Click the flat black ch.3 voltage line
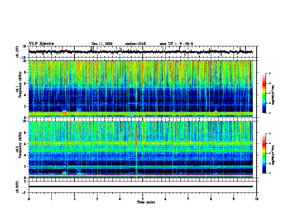The width and height of the screenshot is (289, 223). pos(141,187)
